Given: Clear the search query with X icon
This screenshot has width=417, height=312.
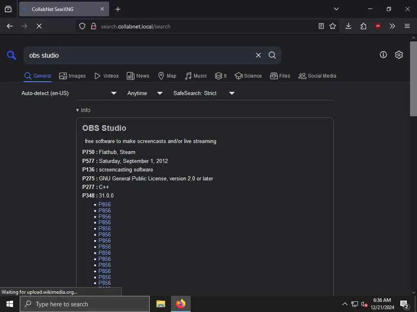Looking at the screenshot, I should coord(258,55).
